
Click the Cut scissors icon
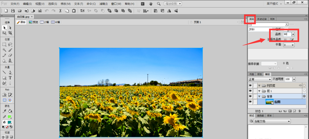click(x=60, y=11)
